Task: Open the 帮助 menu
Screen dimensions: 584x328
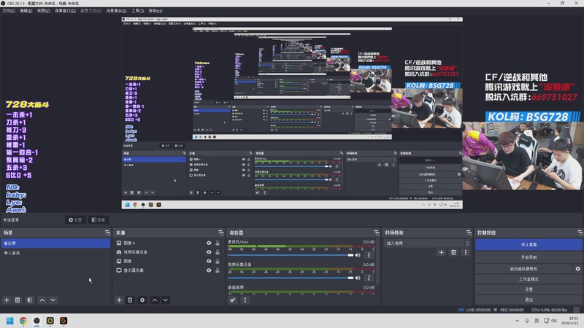Action: (155, 11)
